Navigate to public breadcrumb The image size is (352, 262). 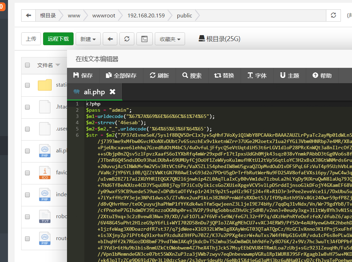(x=185, y=16)
